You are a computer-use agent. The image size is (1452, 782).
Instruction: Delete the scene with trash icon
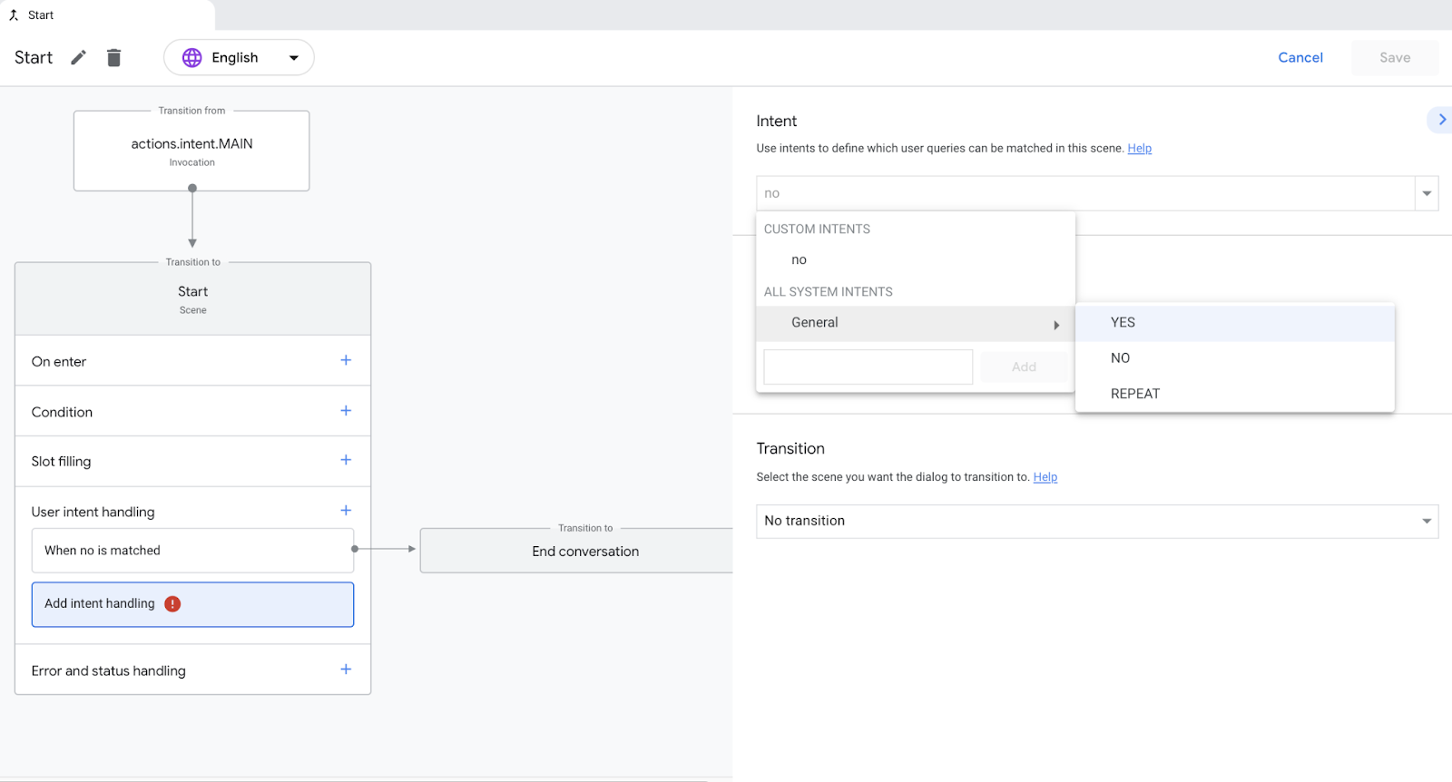pyautogui.click(x=113, y=58)
